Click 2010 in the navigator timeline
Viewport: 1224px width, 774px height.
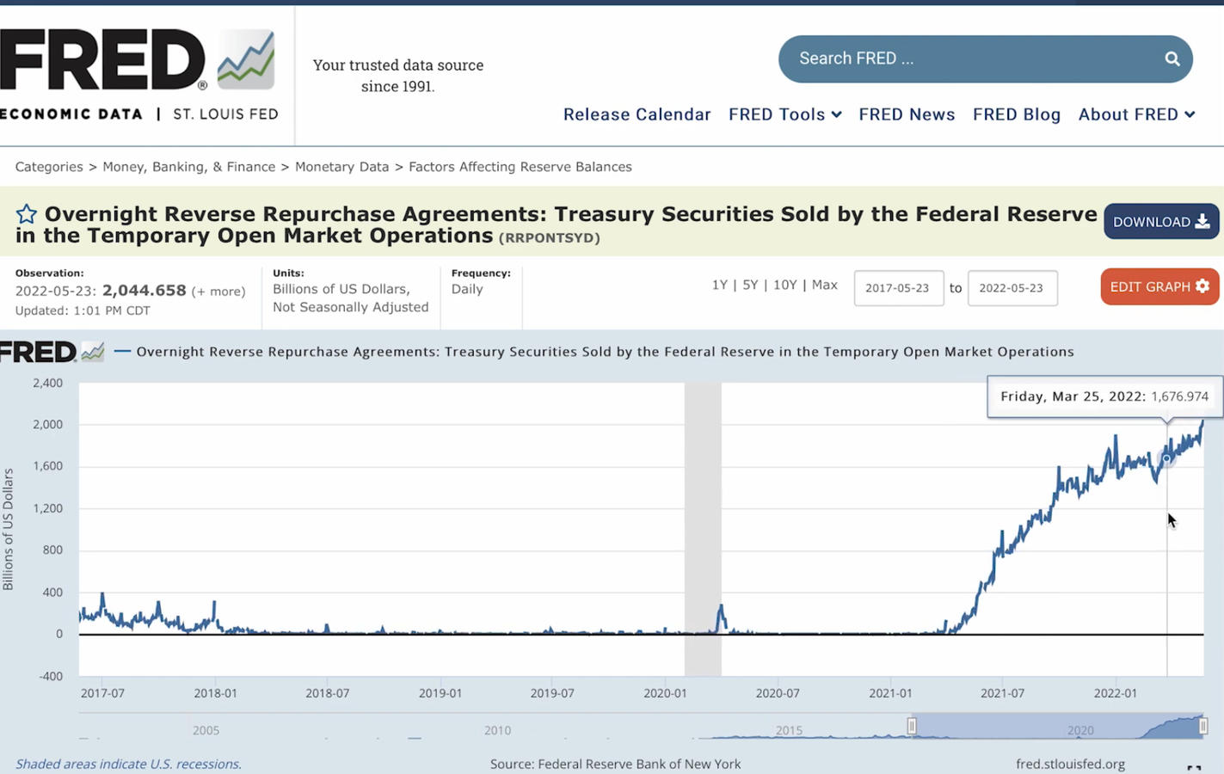pyautogui.click(x=497, y=730)
